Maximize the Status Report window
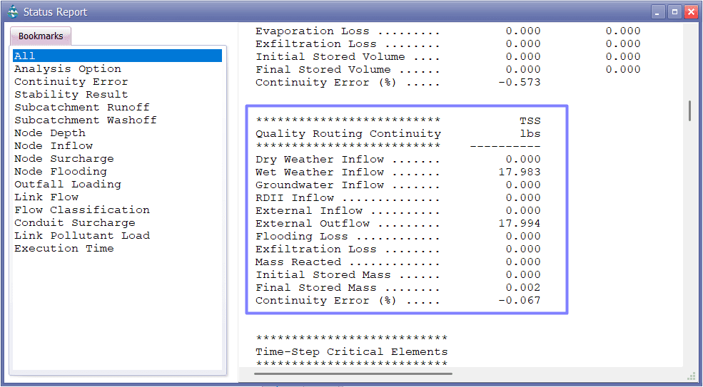The image size is (703, 387). (x=674, y=12)
